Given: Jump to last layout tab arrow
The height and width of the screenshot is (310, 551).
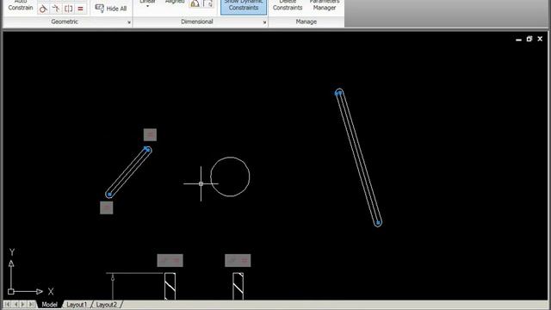Looking at the screenshot, I should click(x=31, y=304).
